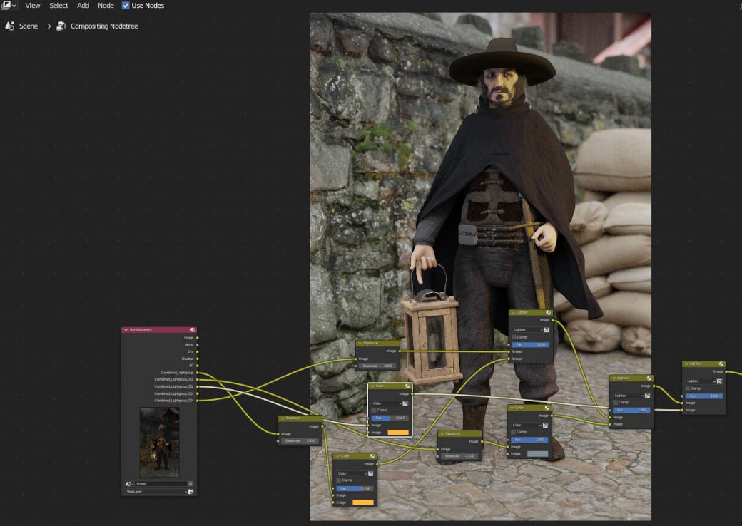742x526 pixels.
Task: Click the new scene icon beside Scene field
Action: (190, 483)
